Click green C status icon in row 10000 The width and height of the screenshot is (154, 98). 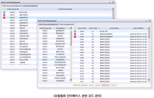(x=4, y=12)
